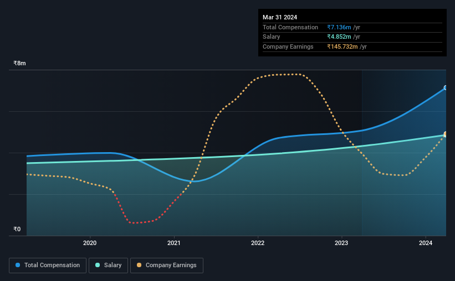Click the ₹7.136m total compensation value
Viewport: 455px width, 281px height.
pyautogui.click(x=339, y=27)
